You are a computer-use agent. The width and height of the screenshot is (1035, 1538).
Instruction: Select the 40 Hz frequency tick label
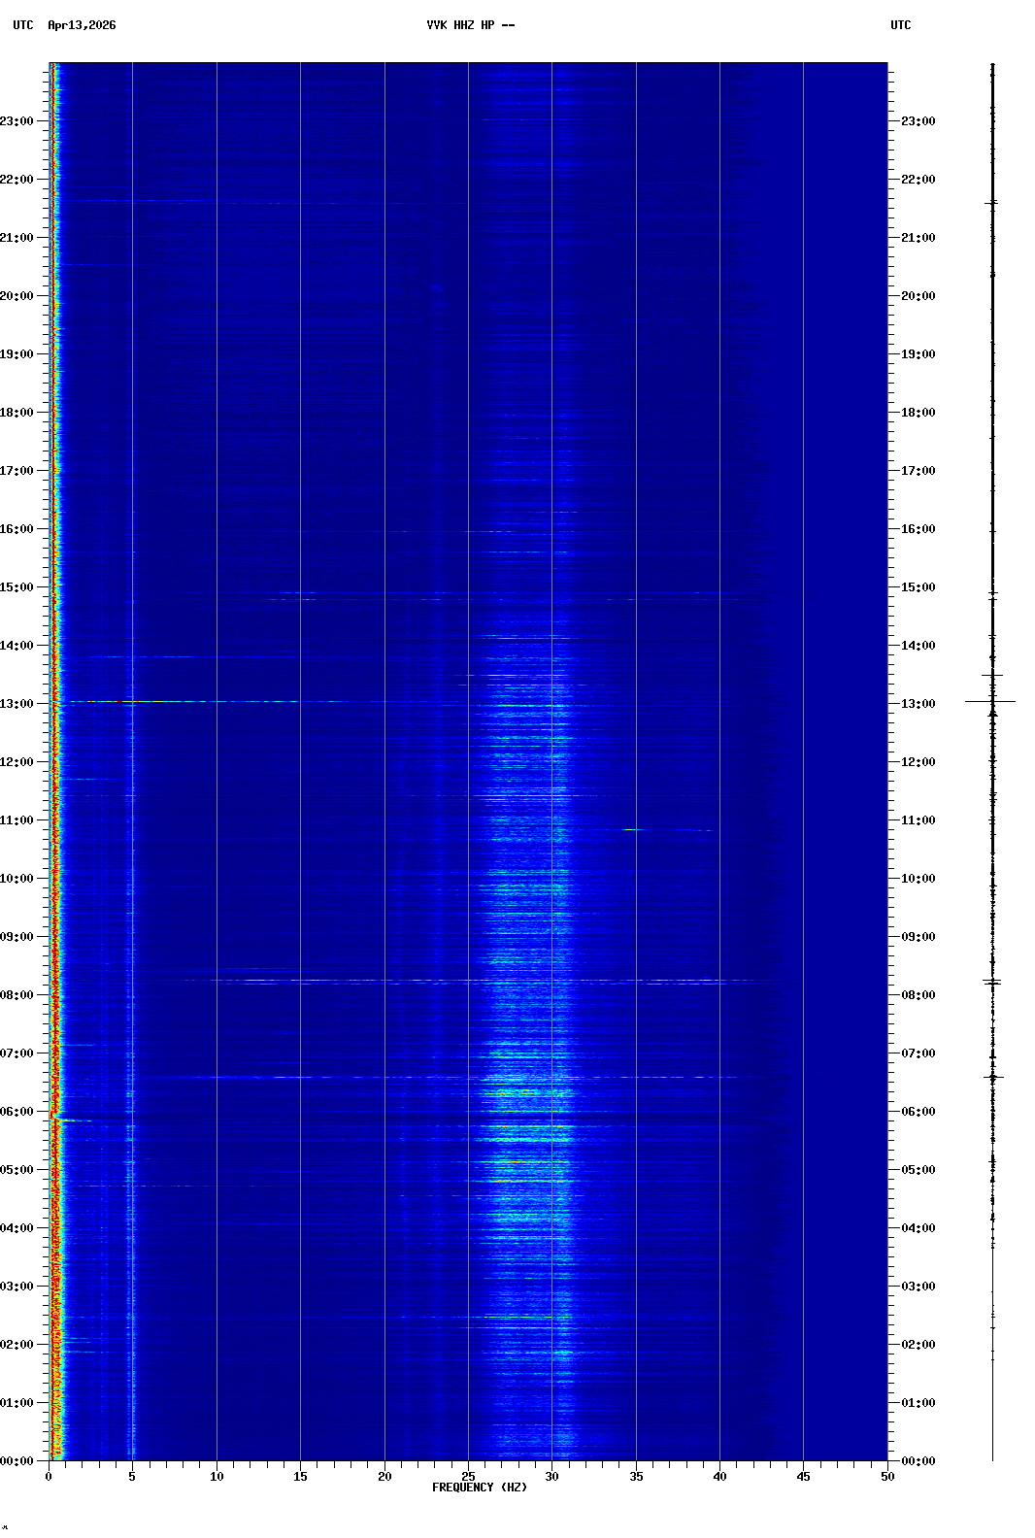click(719, 1476)
